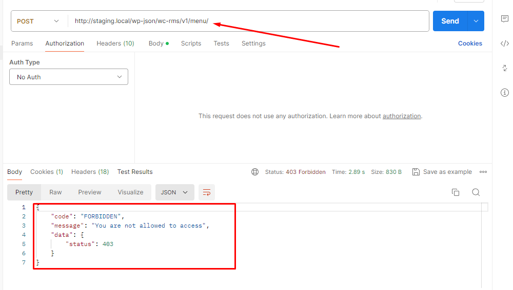This screenshot has width=513, height=290.
Task: Expand the JSON format dropdown
Action: coord(174,192)
